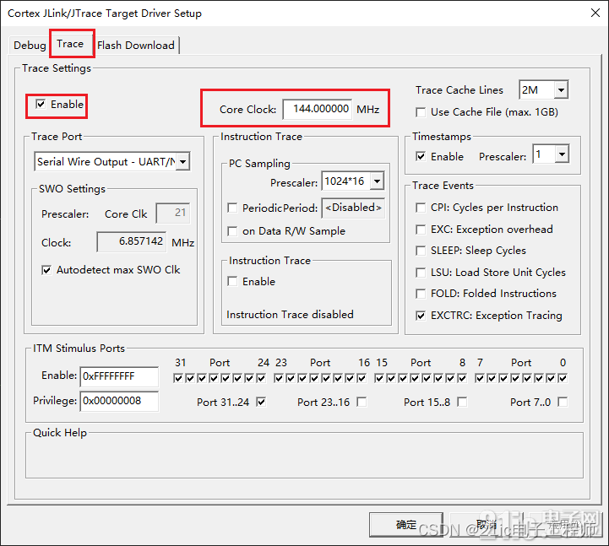609x546 pixels.
Task: Toggle ITM stimulus port 16 checkbox
Action: (x=362, y=378)
